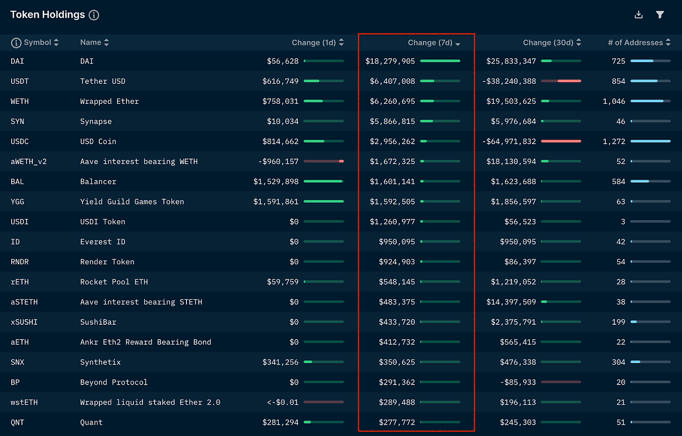Click USDC addresses blue bar
This screenshot has width=682, height=436.
click(x=651, y=141)
